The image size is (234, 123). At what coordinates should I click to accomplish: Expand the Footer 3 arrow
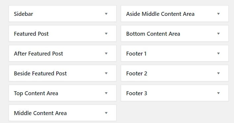pyautogui.click(x=218, y=93)
